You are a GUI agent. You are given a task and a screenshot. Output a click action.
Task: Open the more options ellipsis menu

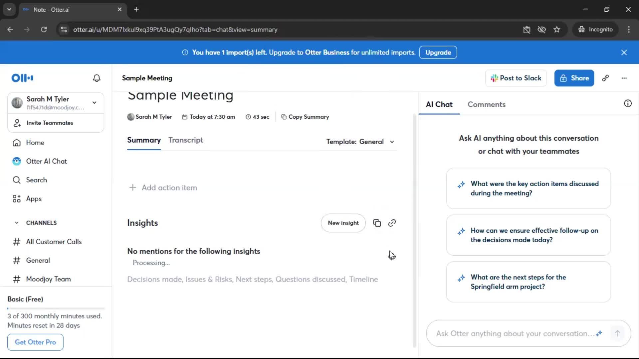point(624,78)
